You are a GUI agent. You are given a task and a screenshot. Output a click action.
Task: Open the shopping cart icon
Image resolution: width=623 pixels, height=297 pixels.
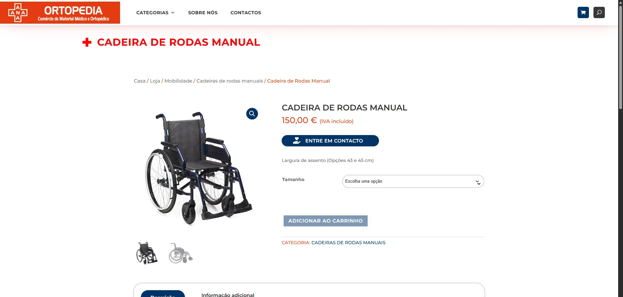tap(583, 13)
